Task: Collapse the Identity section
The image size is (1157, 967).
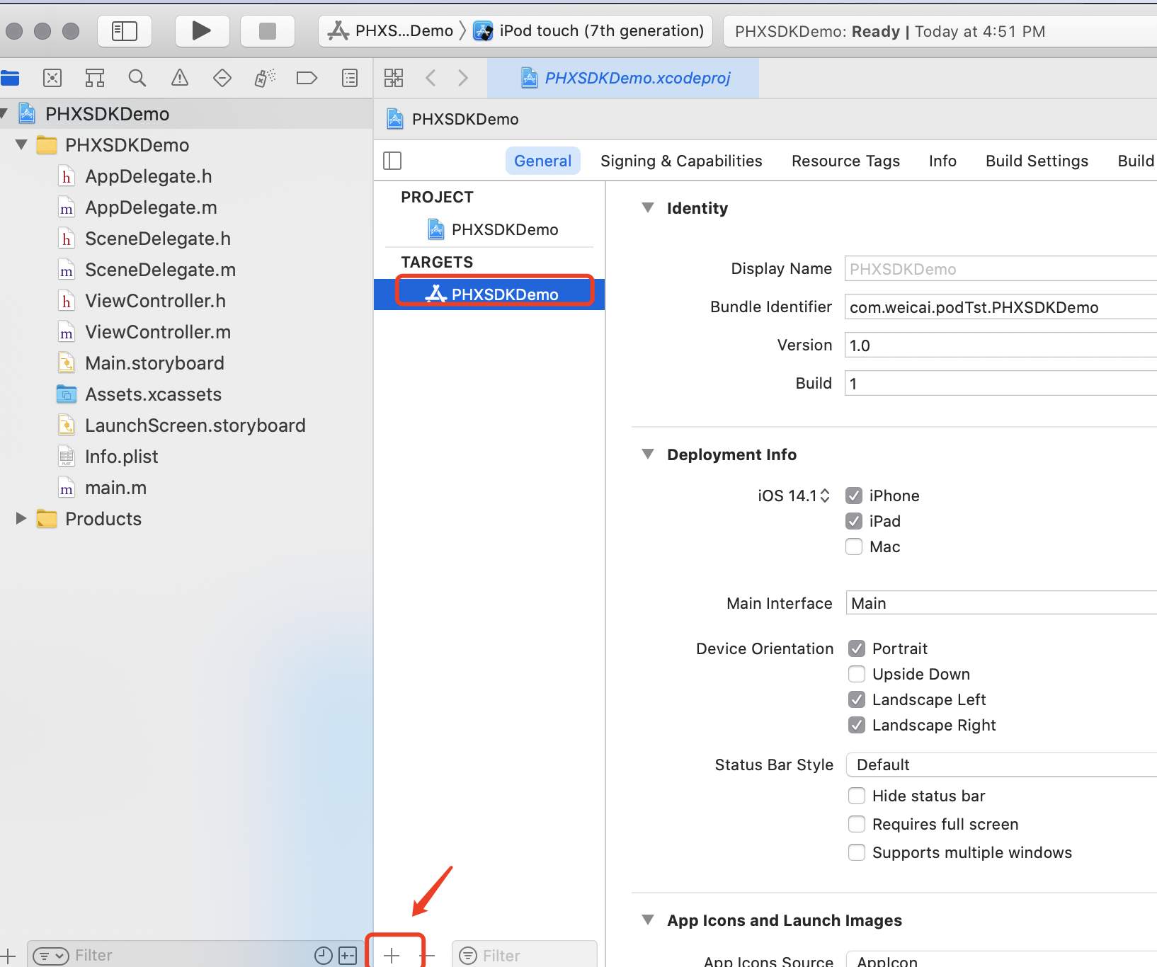Action: coord(648,208)
